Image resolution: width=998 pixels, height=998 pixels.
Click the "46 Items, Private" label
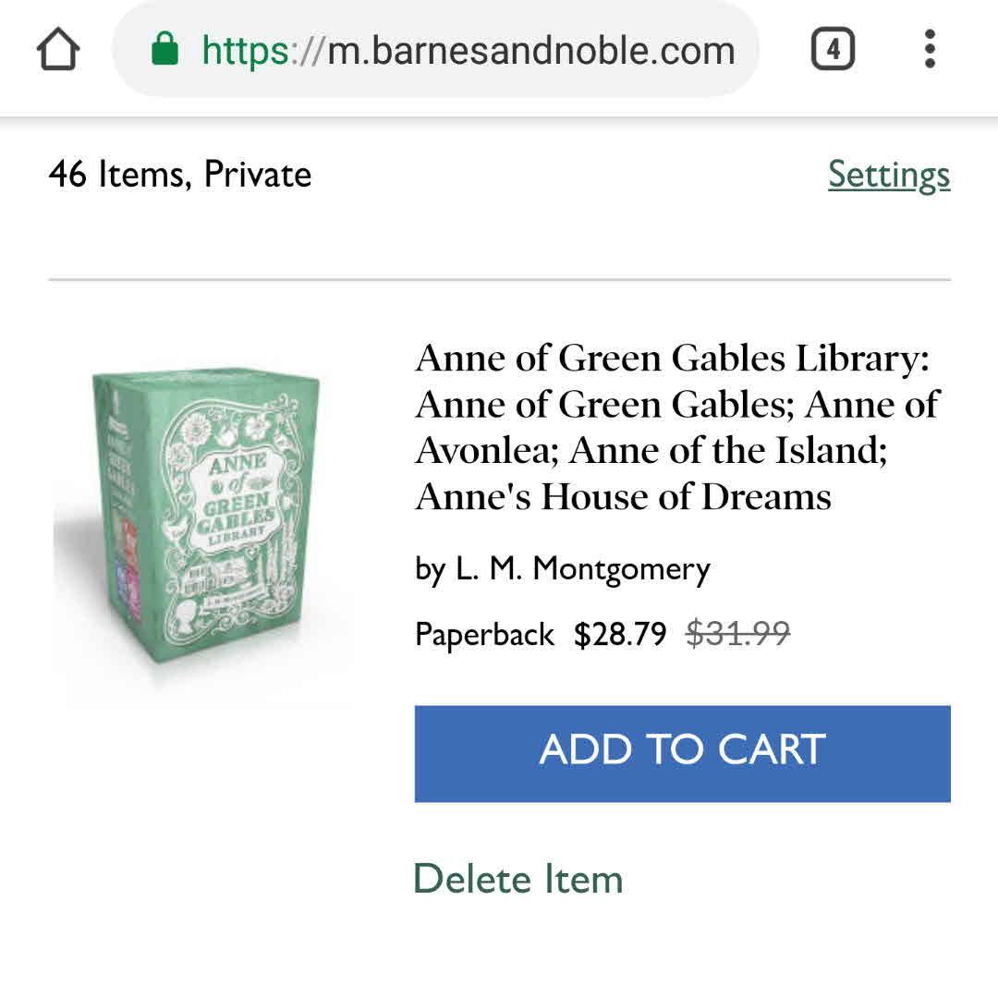180,175
